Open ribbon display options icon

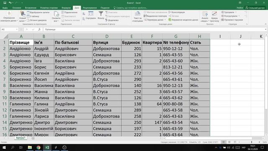tap(240, 3)
